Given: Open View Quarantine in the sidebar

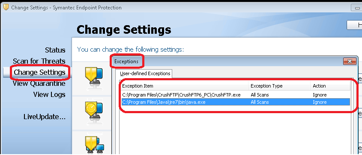Looking at the screenshot, I should 39,83.
